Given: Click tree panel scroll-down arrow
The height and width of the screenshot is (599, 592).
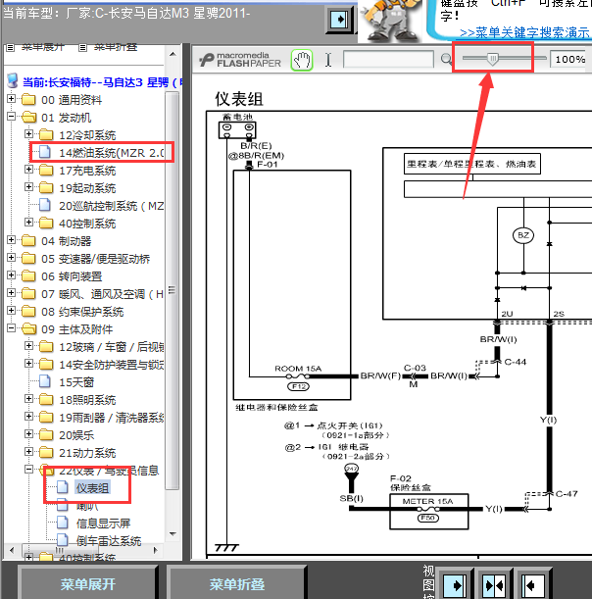Looking at the screenshot, I should (173, 533).
